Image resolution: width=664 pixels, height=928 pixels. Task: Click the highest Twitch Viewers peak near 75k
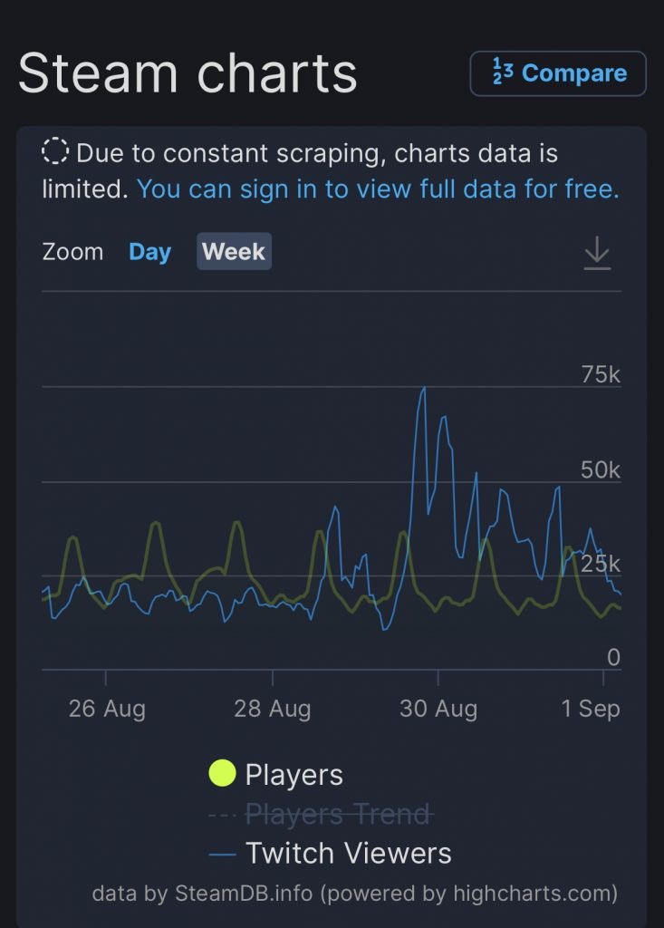[423, 388]
